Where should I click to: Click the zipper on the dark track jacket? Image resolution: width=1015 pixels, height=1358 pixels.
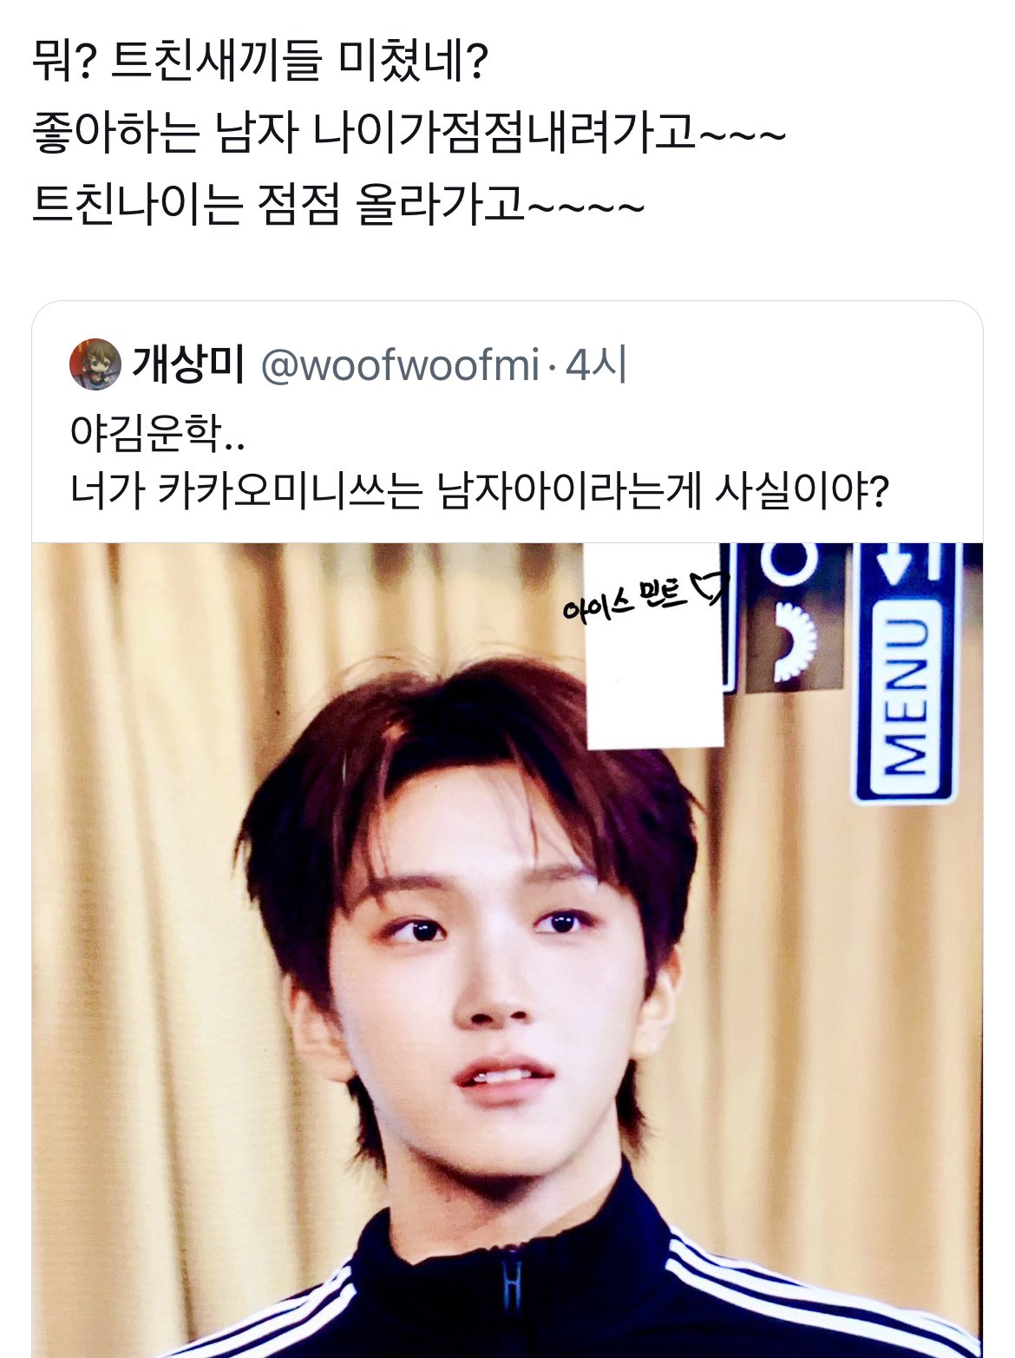pyautogui.click(x=513, y=1295)
